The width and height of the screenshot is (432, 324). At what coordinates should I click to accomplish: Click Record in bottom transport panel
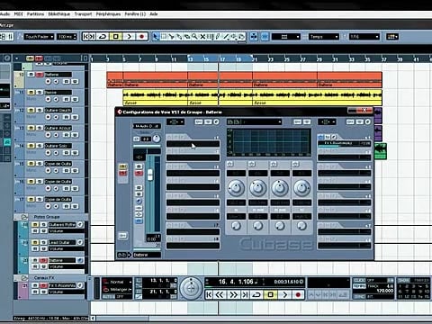pyautogui.click(x=298, y=295)
